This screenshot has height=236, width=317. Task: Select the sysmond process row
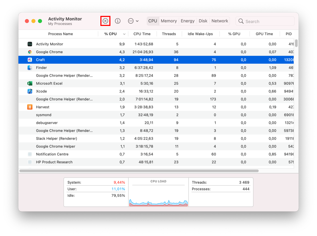pos(106,115)
